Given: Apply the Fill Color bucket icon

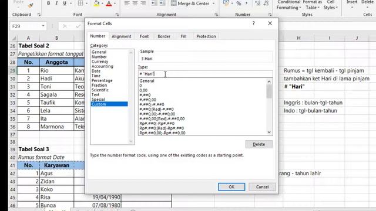Looking at the screenshot, I should [96, 3].
